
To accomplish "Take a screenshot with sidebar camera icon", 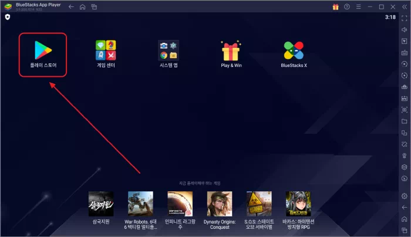I will coord(405,110).
